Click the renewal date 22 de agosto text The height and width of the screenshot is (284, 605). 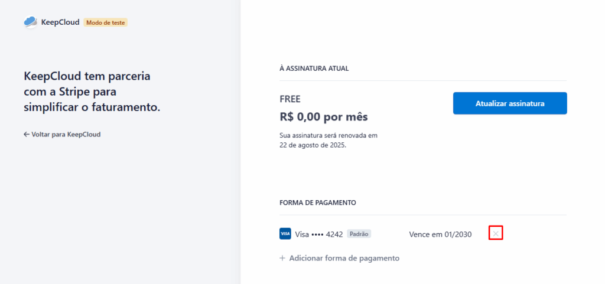coord(313,146)
